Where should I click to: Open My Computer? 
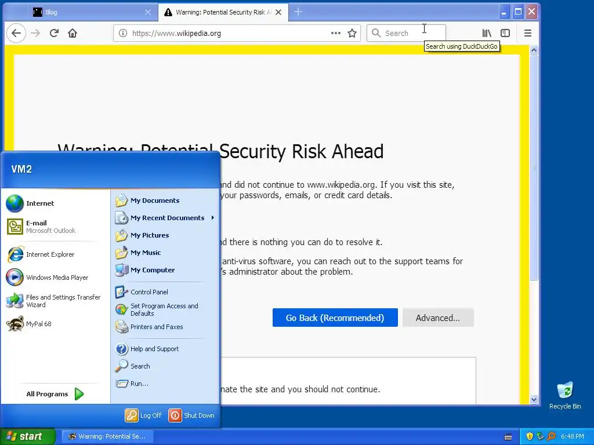point(165,270)
